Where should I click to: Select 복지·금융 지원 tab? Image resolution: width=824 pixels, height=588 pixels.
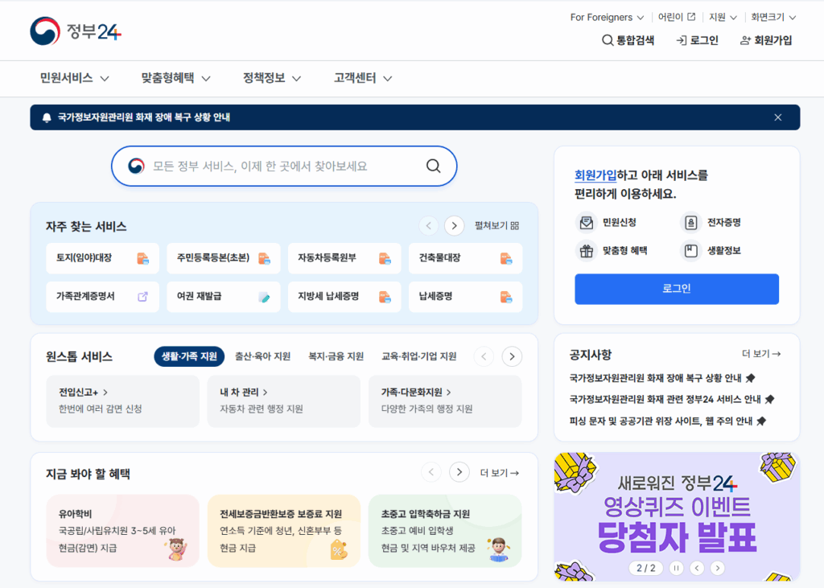336,356
